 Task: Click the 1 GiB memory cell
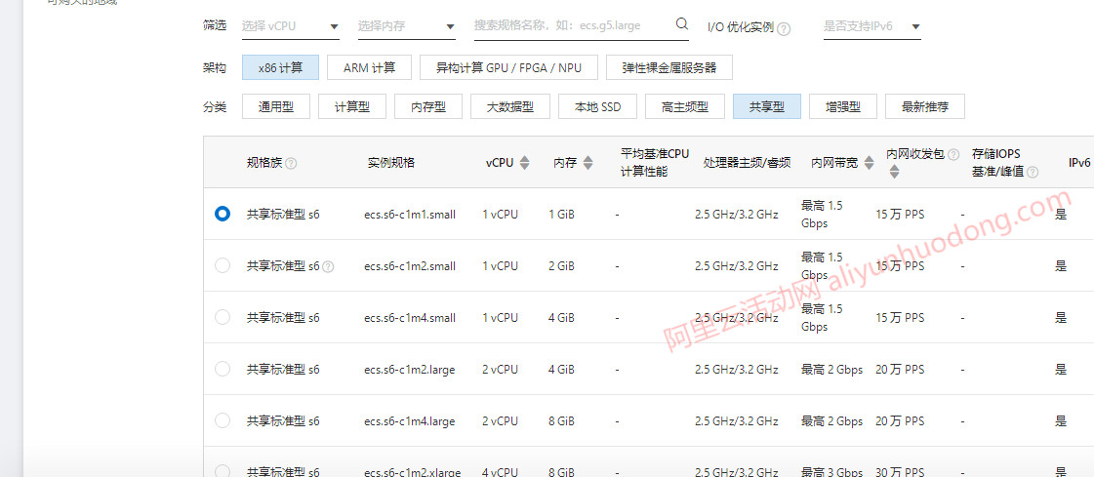[x=562, y=215]
